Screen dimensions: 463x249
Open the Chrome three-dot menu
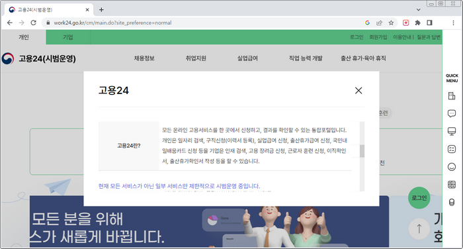[x=453, y=23]
